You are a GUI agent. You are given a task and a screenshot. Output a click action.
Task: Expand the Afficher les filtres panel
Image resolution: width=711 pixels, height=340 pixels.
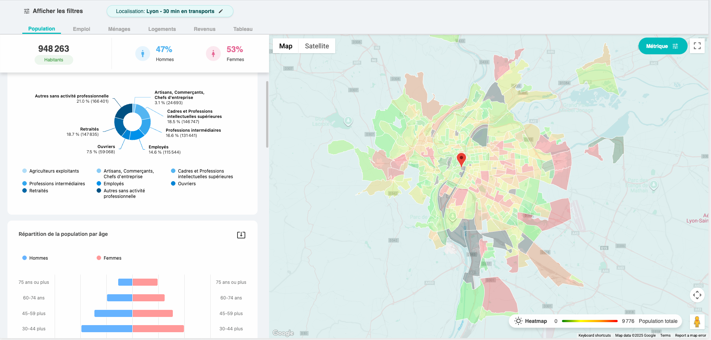58,11
